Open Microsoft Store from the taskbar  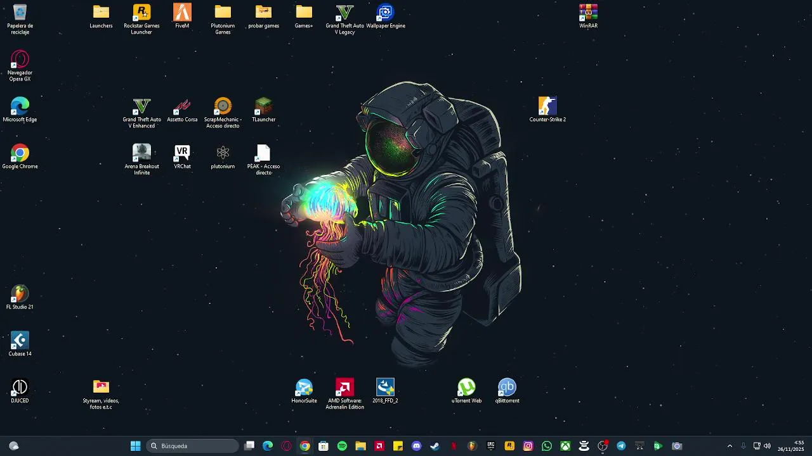click(324, 446)
